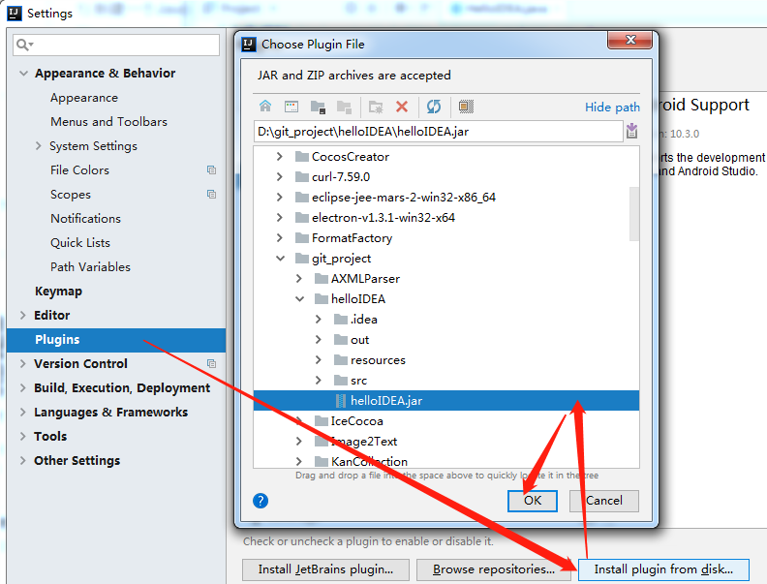Select Plugins in settings sidebar
This screenshot has height=584, width=767.
[116, 340]
